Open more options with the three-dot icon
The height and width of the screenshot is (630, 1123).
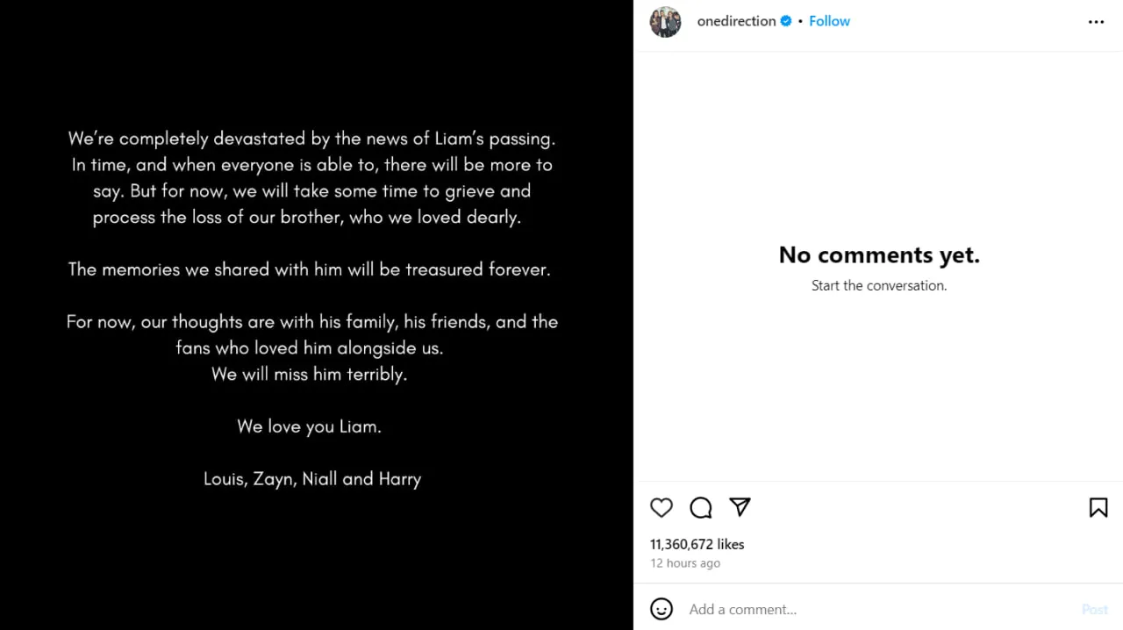pyautogui.click(x=1096, y=22)
